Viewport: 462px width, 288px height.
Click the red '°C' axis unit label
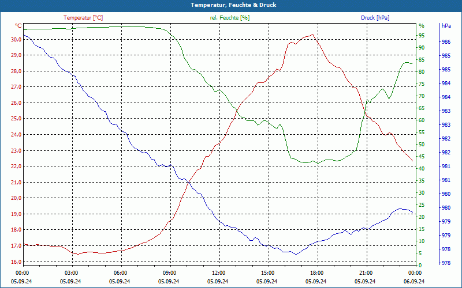tap(18, 26)
